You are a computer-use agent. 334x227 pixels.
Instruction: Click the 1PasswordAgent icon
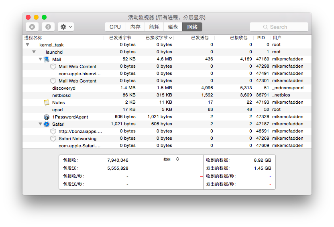pos(47,117)
